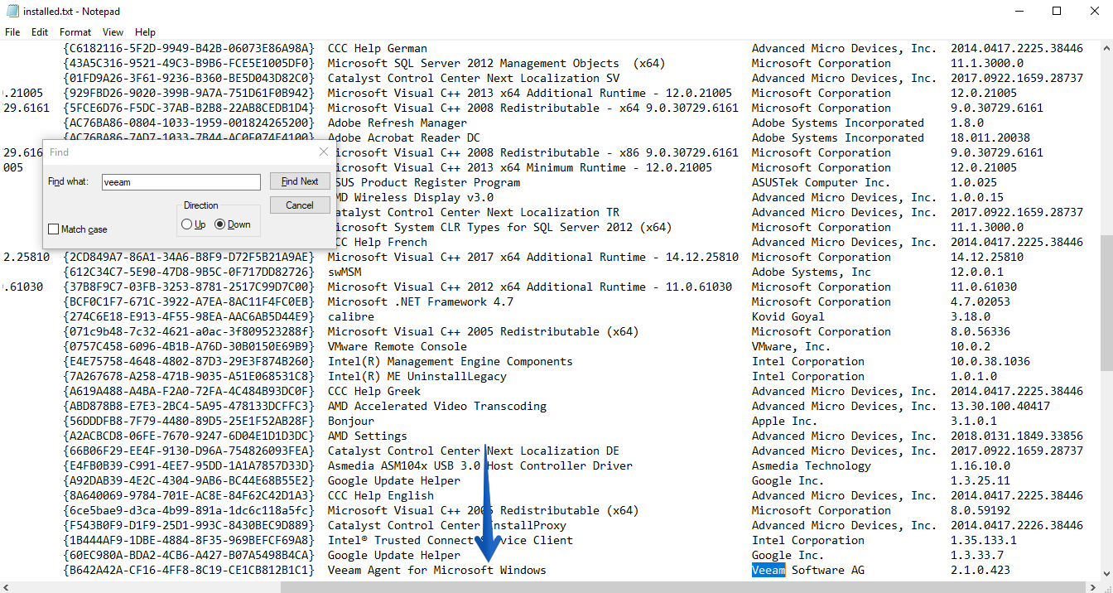Click the version '3.18.0' text

click(x=971, y=316)
